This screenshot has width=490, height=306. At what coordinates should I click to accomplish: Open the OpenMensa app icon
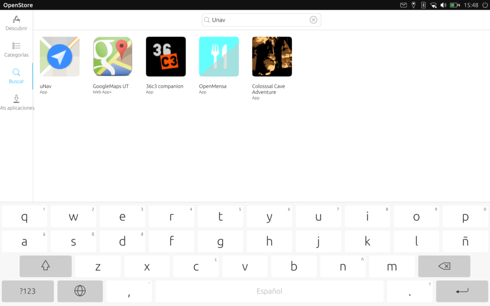(x=219, y=57)
